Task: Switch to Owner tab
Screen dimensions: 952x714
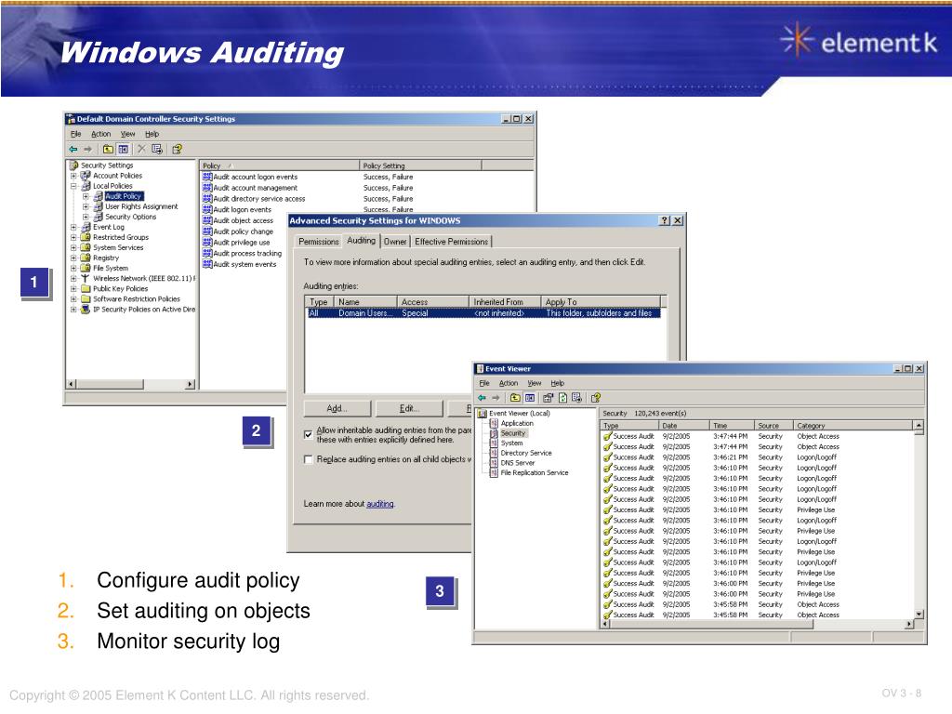Action: [x=394, y=242]
